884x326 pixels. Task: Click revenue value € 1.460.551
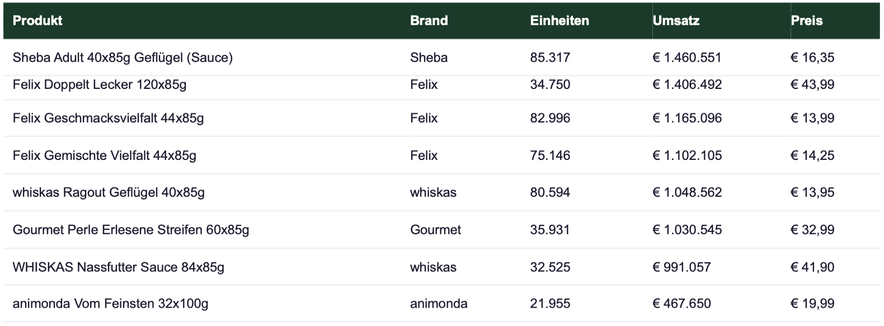click(686, 58)
